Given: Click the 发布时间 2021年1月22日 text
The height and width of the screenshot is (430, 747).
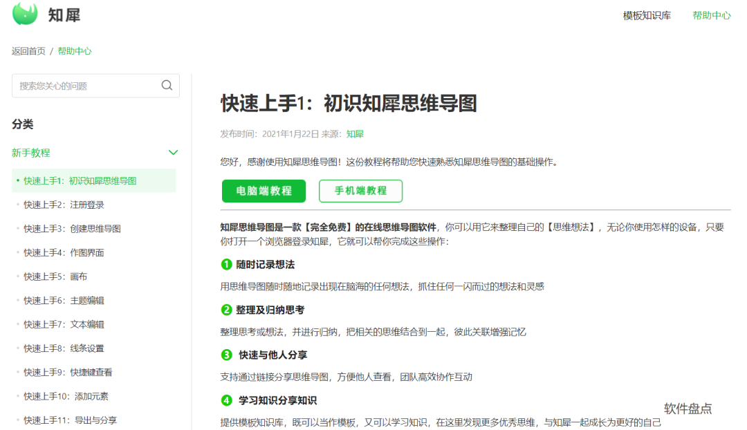Looking at the screenshot, I should (269, 134).
